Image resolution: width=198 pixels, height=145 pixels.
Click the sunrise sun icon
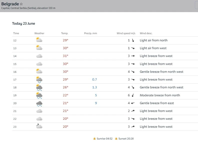pyautogui.click(x=94, y=139)
